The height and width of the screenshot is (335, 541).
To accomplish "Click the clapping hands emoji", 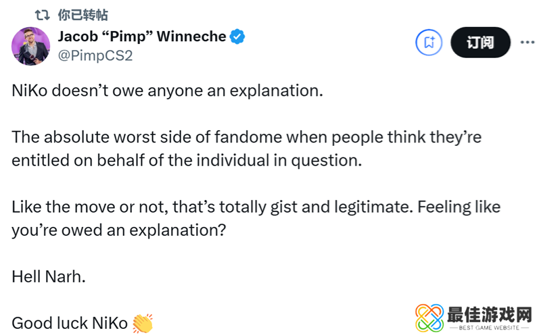I will [x=143, y=324].
